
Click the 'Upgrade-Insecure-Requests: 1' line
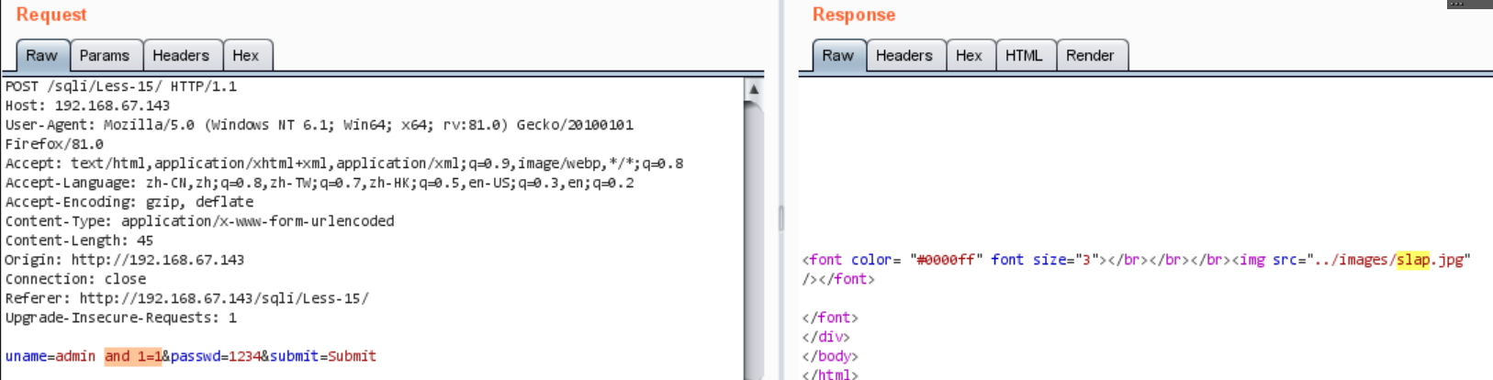pos(121,318)
